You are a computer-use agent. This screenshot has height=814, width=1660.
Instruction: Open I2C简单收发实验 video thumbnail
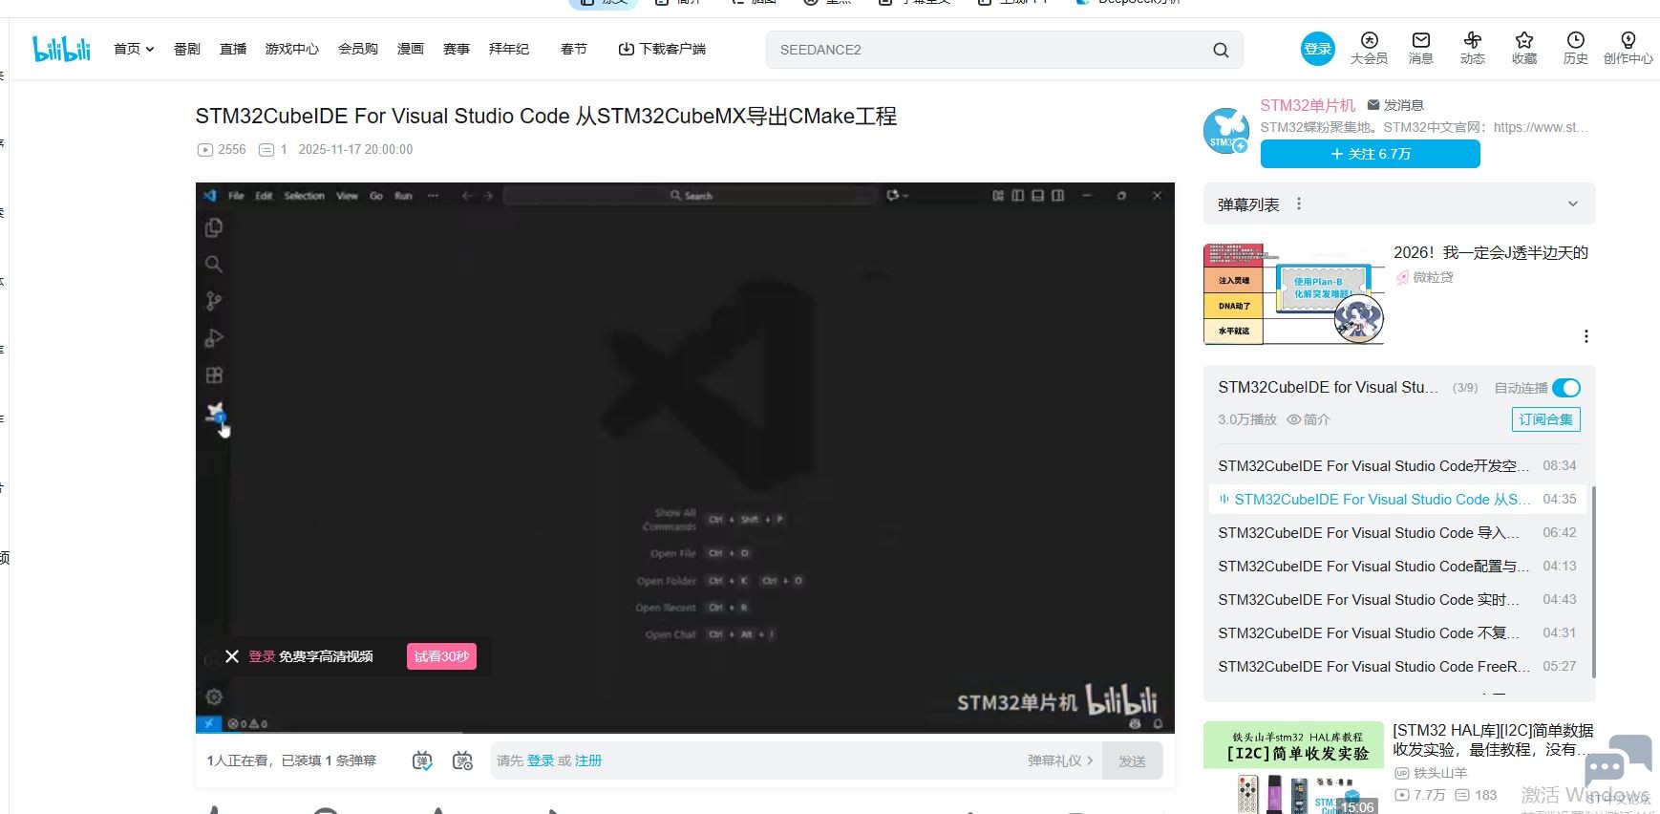click(x=1293, y=767)
